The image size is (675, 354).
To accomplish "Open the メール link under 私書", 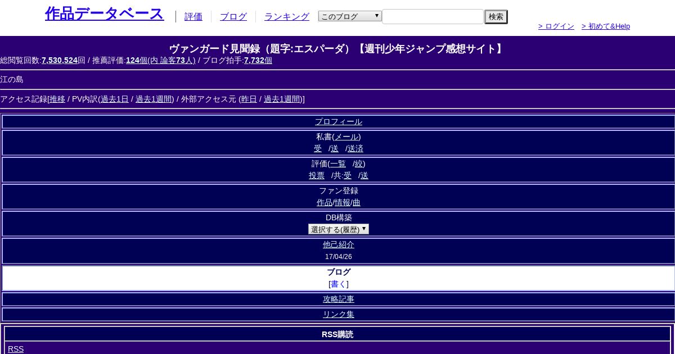I will (346, 137).
